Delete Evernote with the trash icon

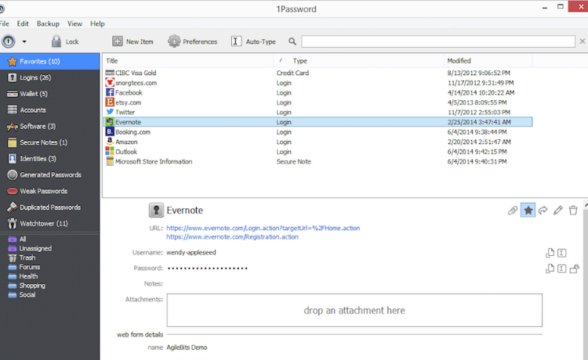click(x=573, y=211)
